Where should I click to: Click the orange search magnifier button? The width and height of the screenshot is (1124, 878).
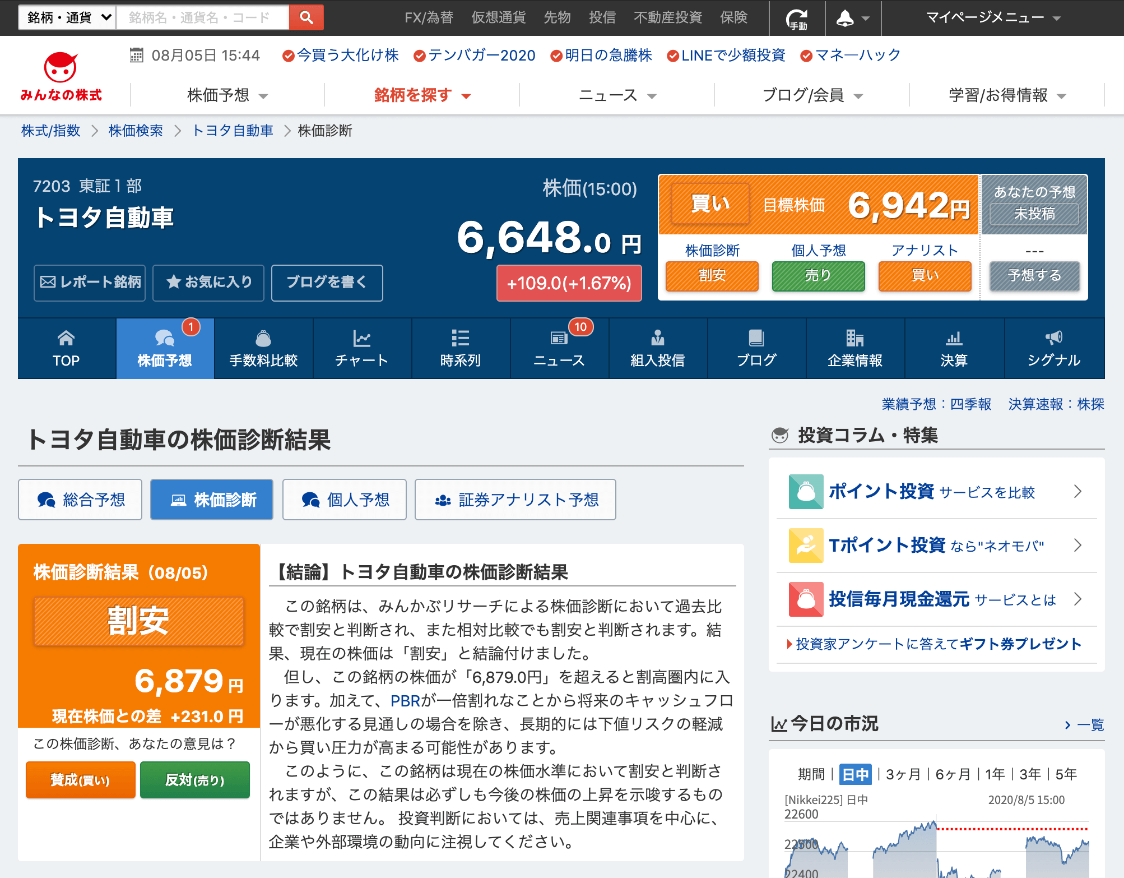[306, 17]
